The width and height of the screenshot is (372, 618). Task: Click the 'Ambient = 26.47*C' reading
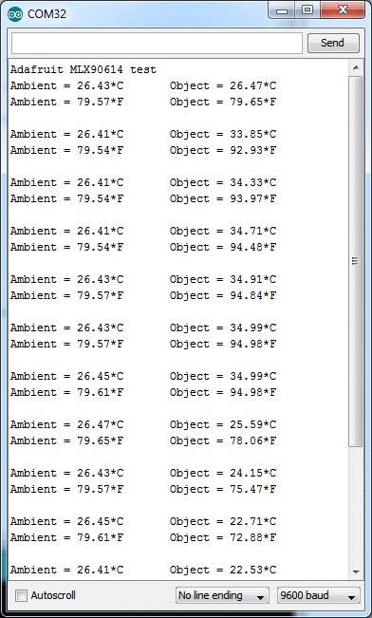click(x=66, y=425)
